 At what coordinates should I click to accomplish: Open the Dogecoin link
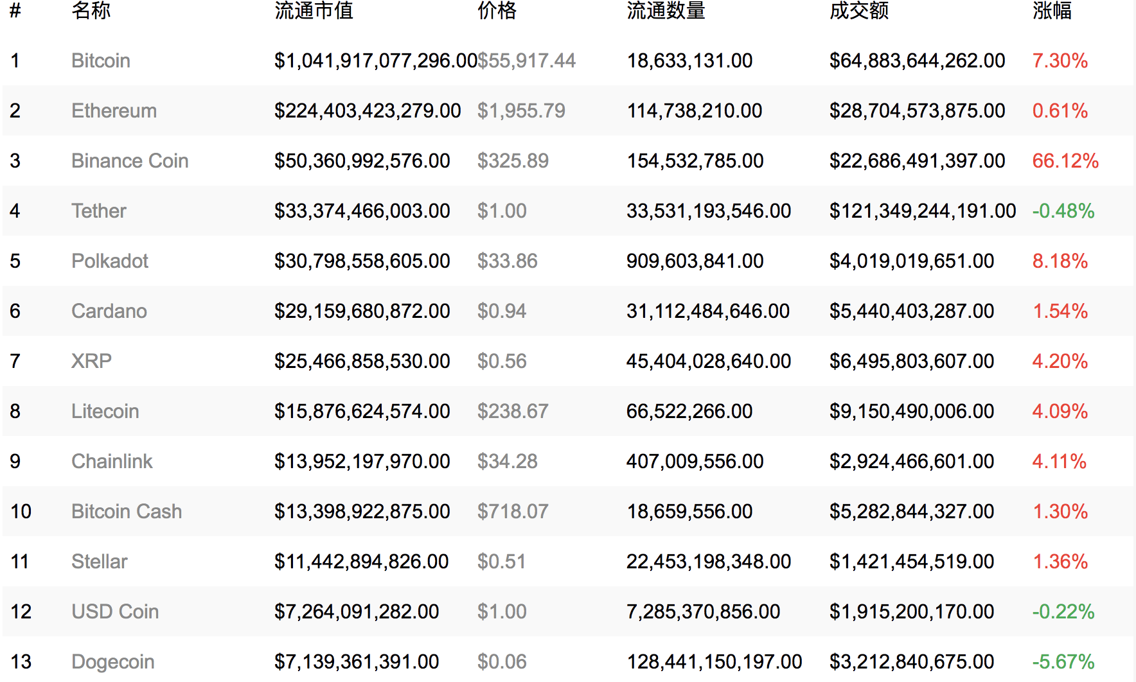click(113, 661)
